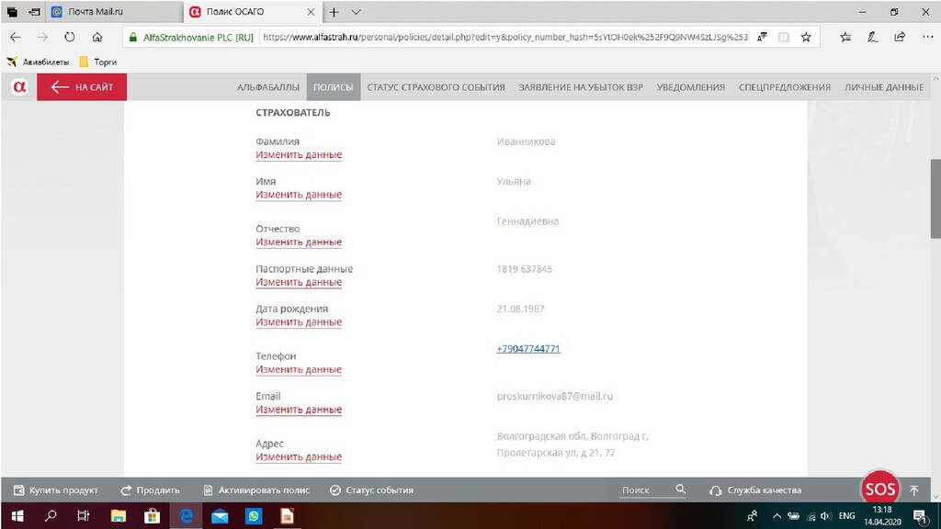Open the browser home page icon
The image size is (941, 529).
(x=97, y=37)
